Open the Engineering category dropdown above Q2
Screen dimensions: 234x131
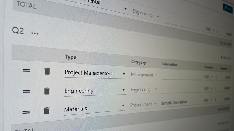(x=146, y=14)
